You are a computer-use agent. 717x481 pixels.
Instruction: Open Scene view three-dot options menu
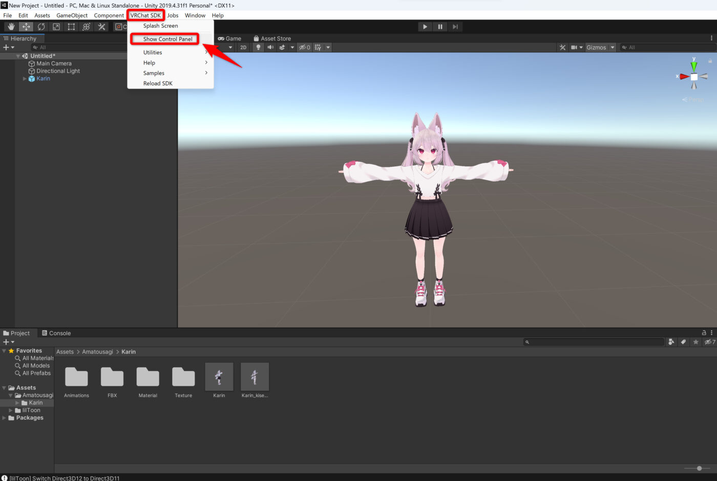[x=711, y=38]
